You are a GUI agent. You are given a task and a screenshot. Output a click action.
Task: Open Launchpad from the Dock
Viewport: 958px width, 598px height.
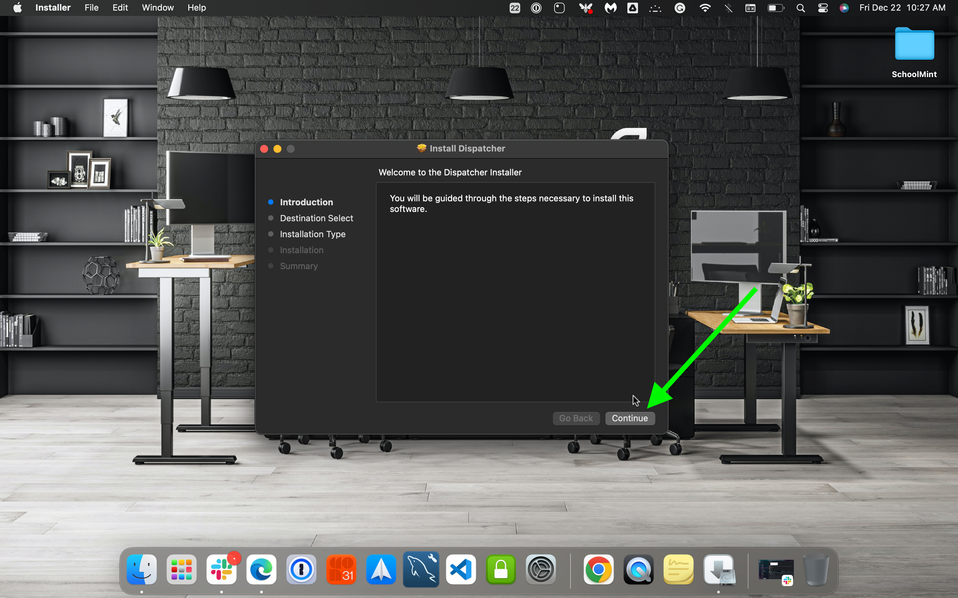(x=181, y=569)
